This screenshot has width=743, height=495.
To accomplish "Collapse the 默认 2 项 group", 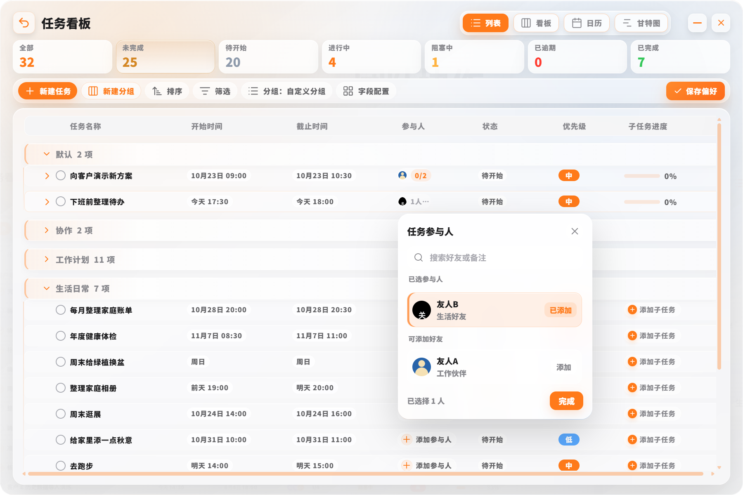I will click(x=47, y=154).
